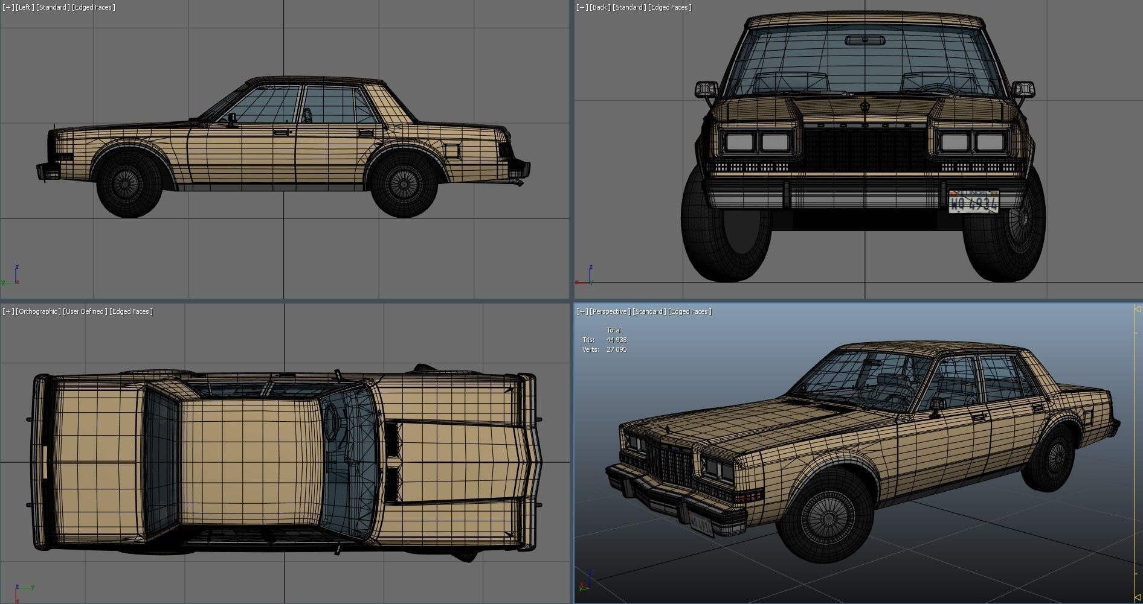Open the [Back] view label menu

point(600,7)
